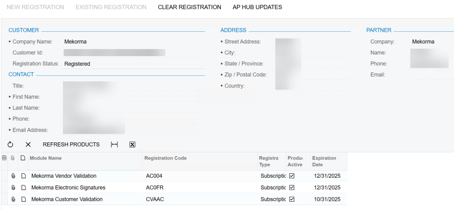Viewport: 454px width, 210px height.
Task: Sort by the Registration Code column header
Action: click(200, 161)
